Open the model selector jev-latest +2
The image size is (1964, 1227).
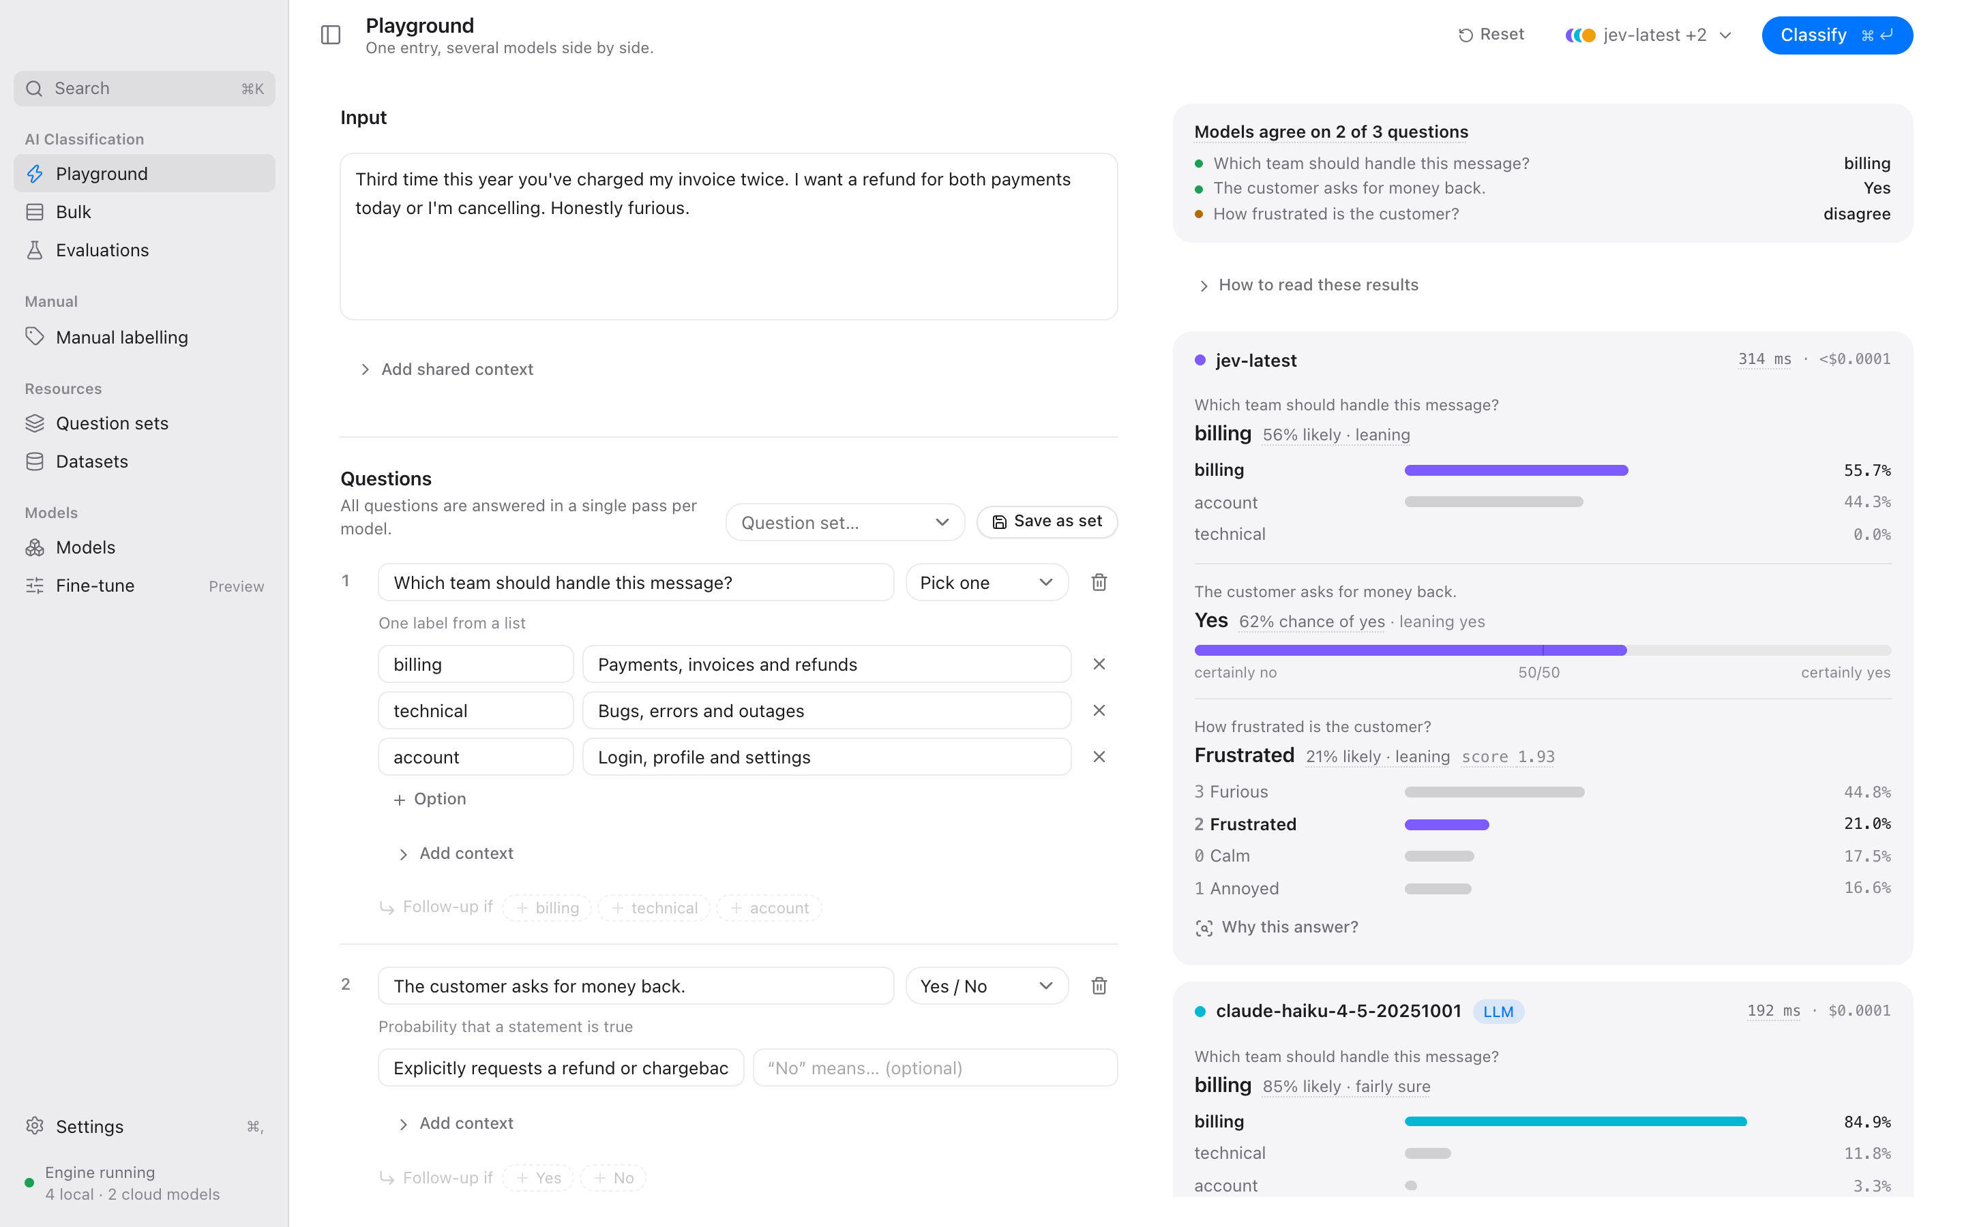point(1648,35)
